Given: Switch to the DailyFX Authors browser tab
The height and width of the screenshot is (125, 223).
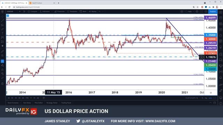Looking at the screenshot, I should pos(42,3).
